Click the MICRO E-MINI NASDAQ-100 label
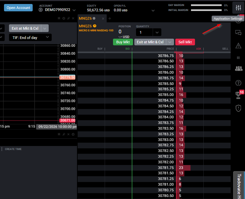 click(x=96, y=30)
